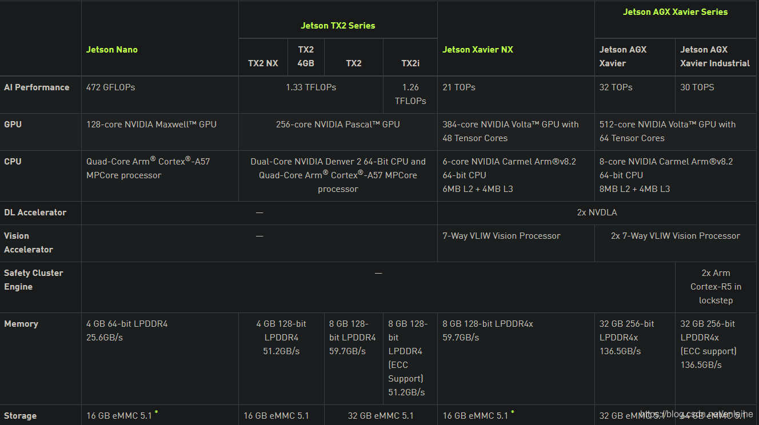Select the 32 GB eMMC 5.1 cell under TX2
Image resolution: width=759 pixels, height=425 pixels.
point(381,416)
